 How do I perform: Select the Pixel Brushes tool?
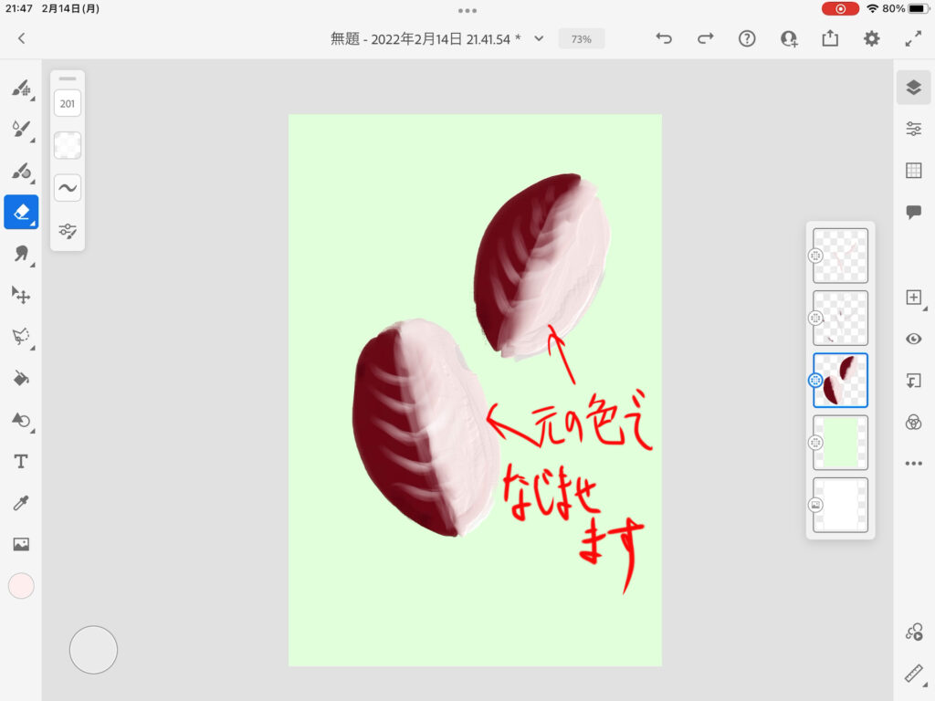click(x=21, y=89)
